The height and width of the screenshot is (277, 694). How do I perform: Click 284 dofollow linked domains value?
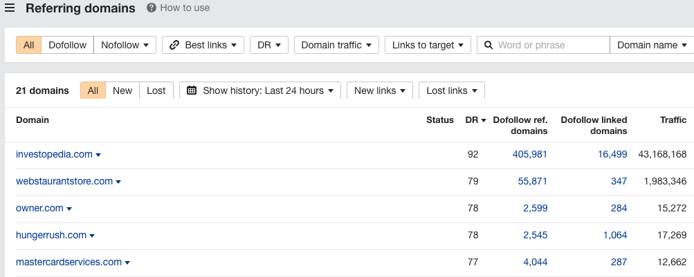pyautogui.click(x=619, y=208)
